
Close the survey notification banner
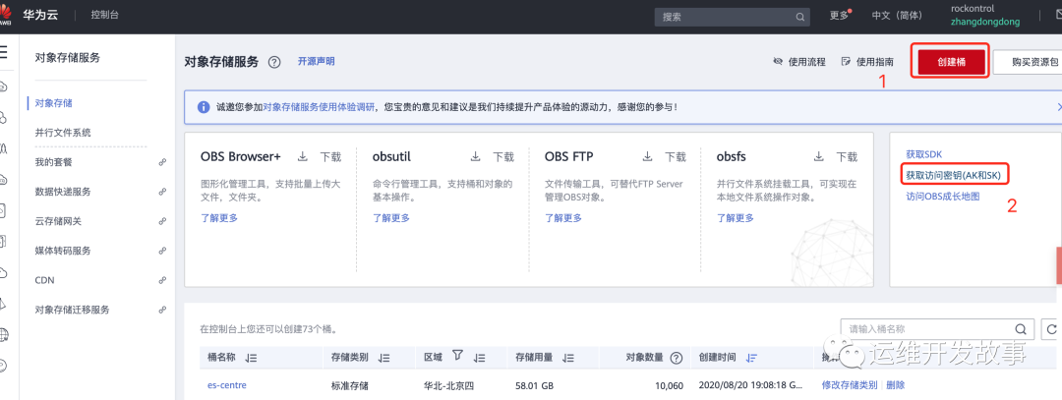click(x=1059, y=107)
